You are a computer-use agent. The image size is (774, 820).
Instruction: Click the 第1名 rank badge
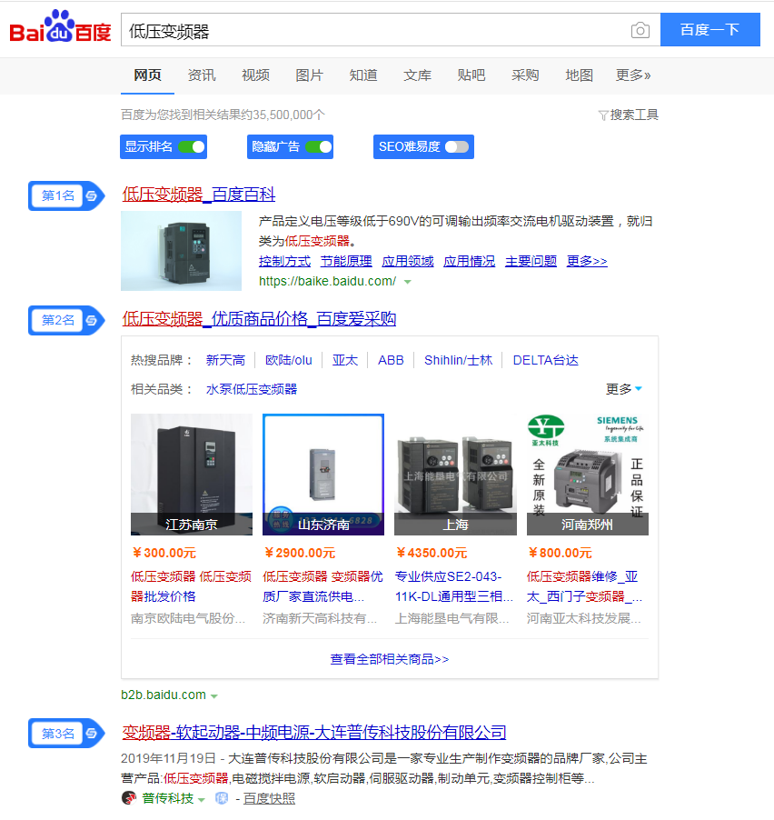pyautogui.click(x=65, y=195)
